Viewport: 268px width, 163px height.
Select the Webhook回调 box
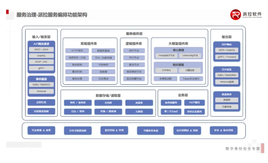[227, 82]
